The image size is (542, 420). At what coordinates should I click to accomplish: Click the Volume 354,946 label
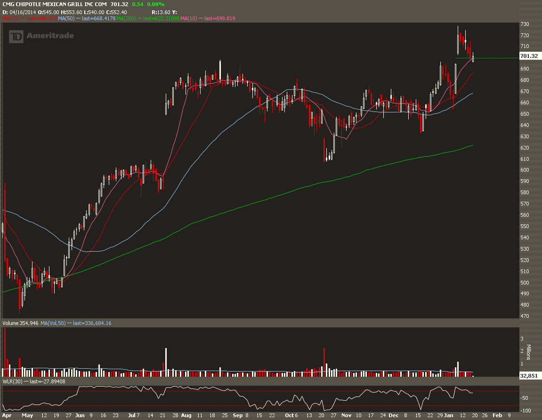20,324
